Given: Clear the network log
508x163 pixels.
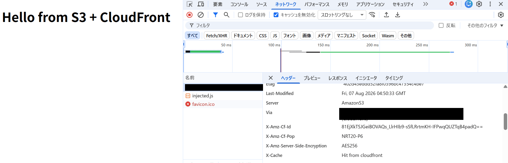Looking at the screenshot, I should [201, 15].
